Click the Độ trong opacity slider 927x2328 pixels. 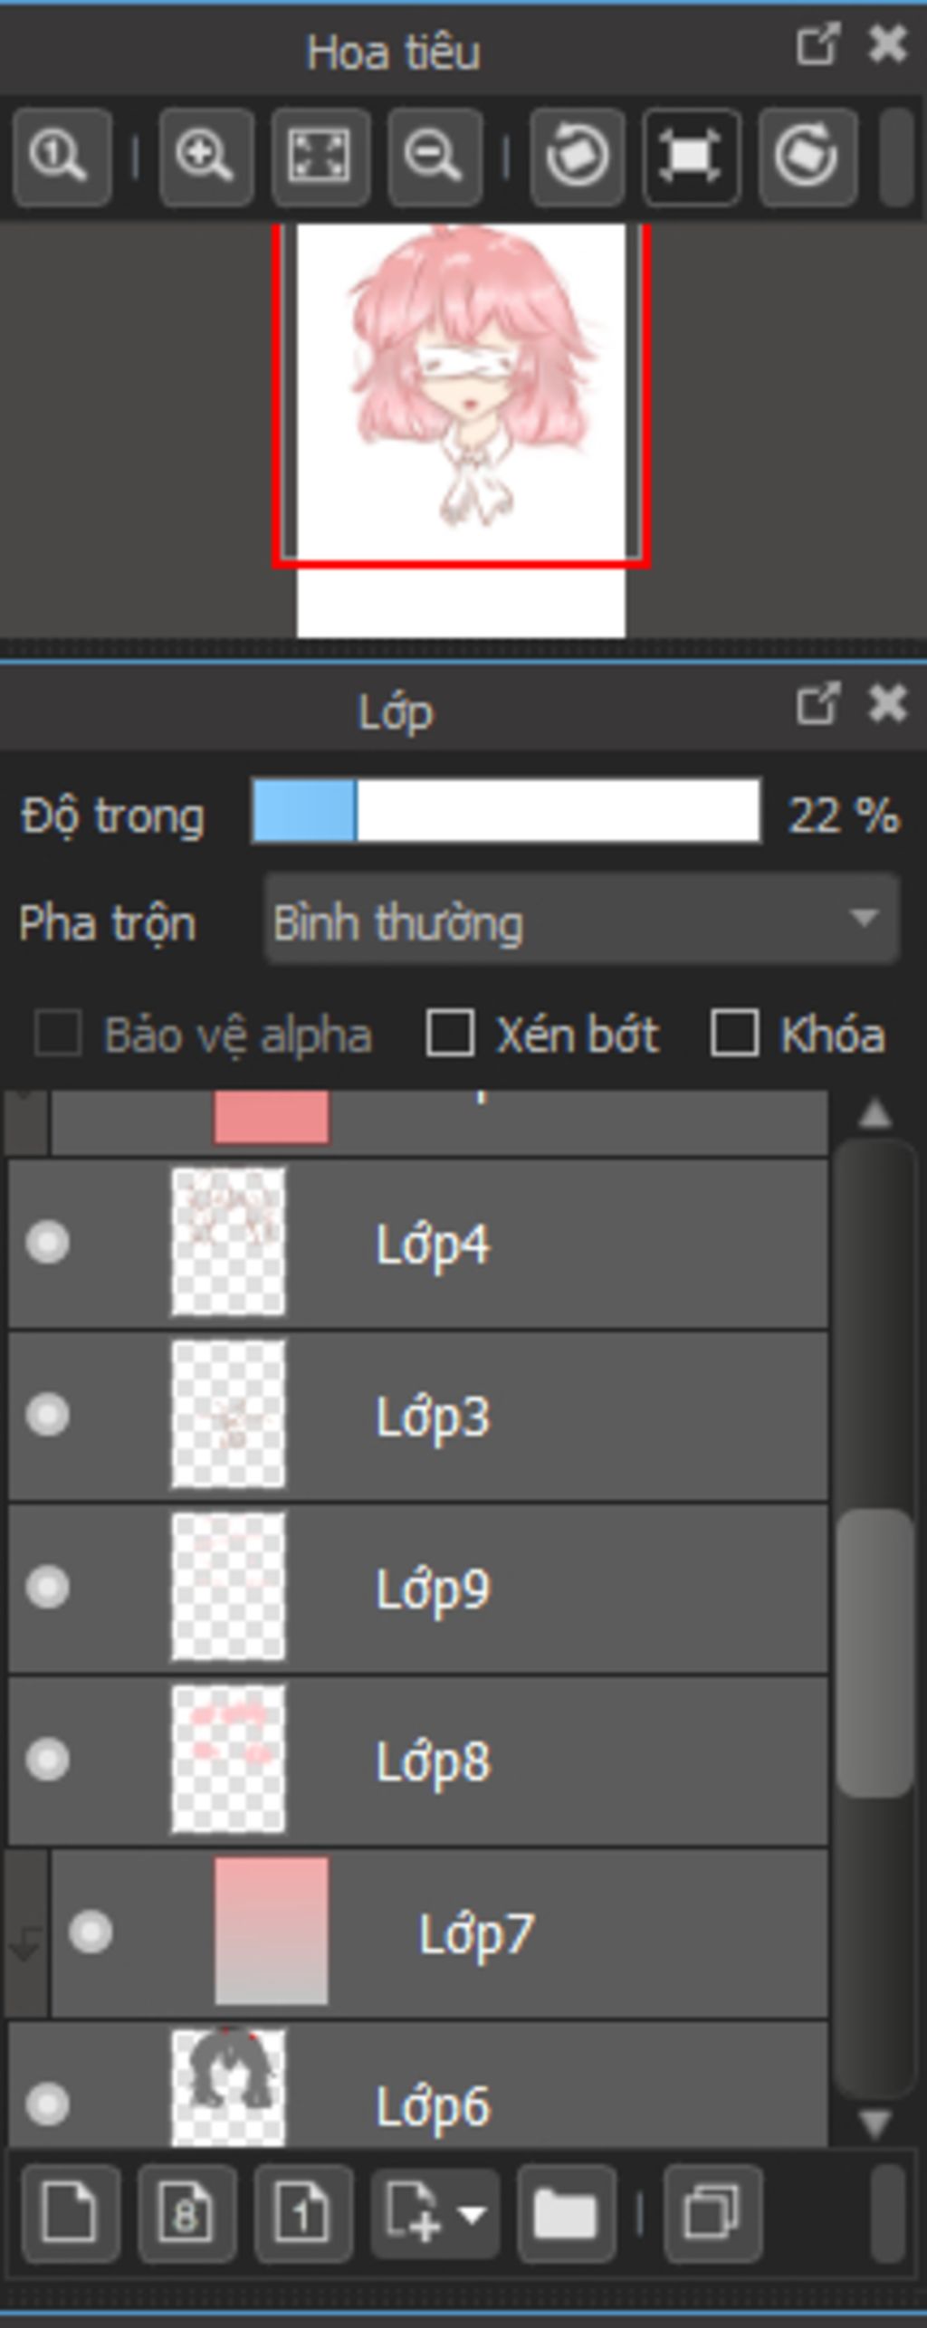506,811
